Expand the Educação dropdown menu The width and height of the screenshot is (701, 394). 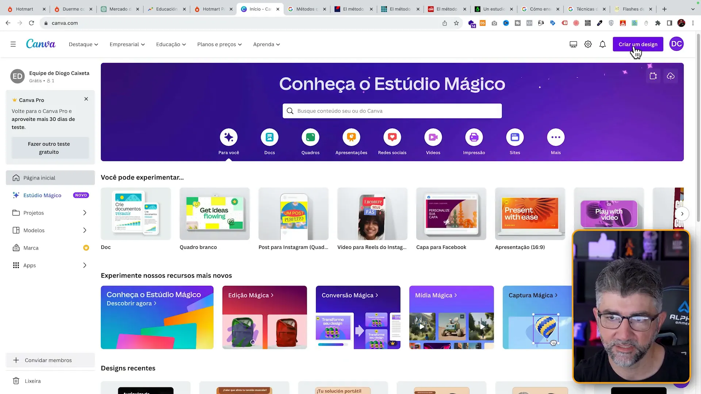coord(171,44)
